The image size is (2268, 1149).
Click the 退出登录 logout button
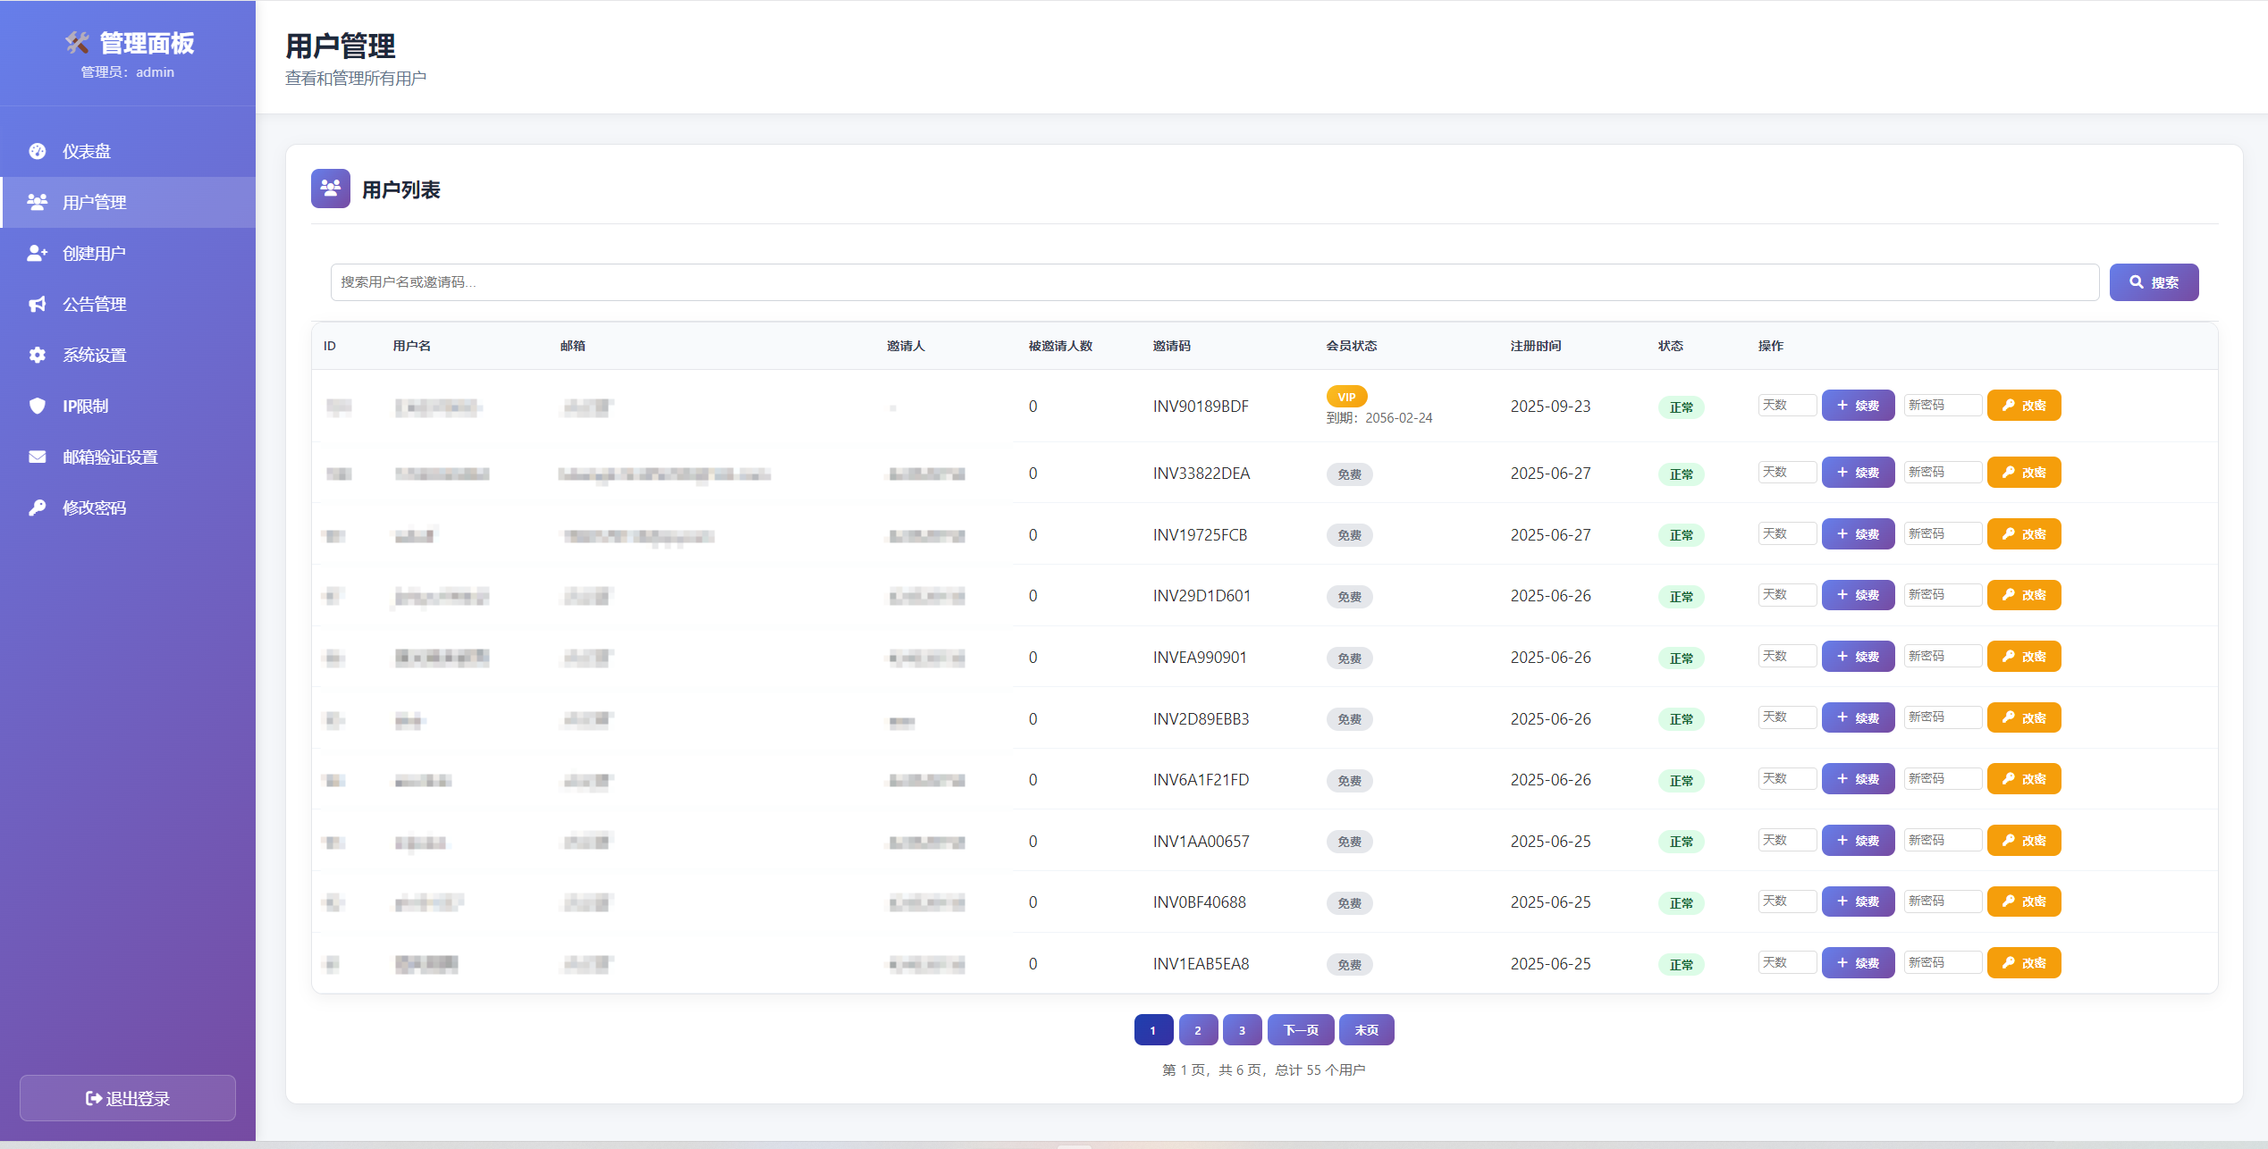[x=128, y=1098]
